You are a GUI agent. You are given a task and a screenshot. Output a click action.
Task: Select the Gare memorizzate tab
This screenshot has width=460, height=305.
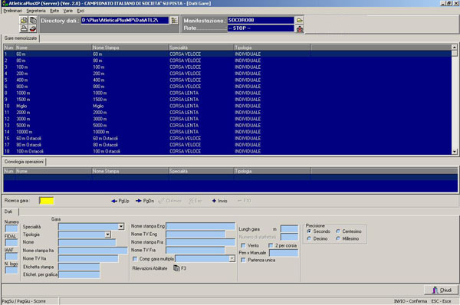point(21,38)
